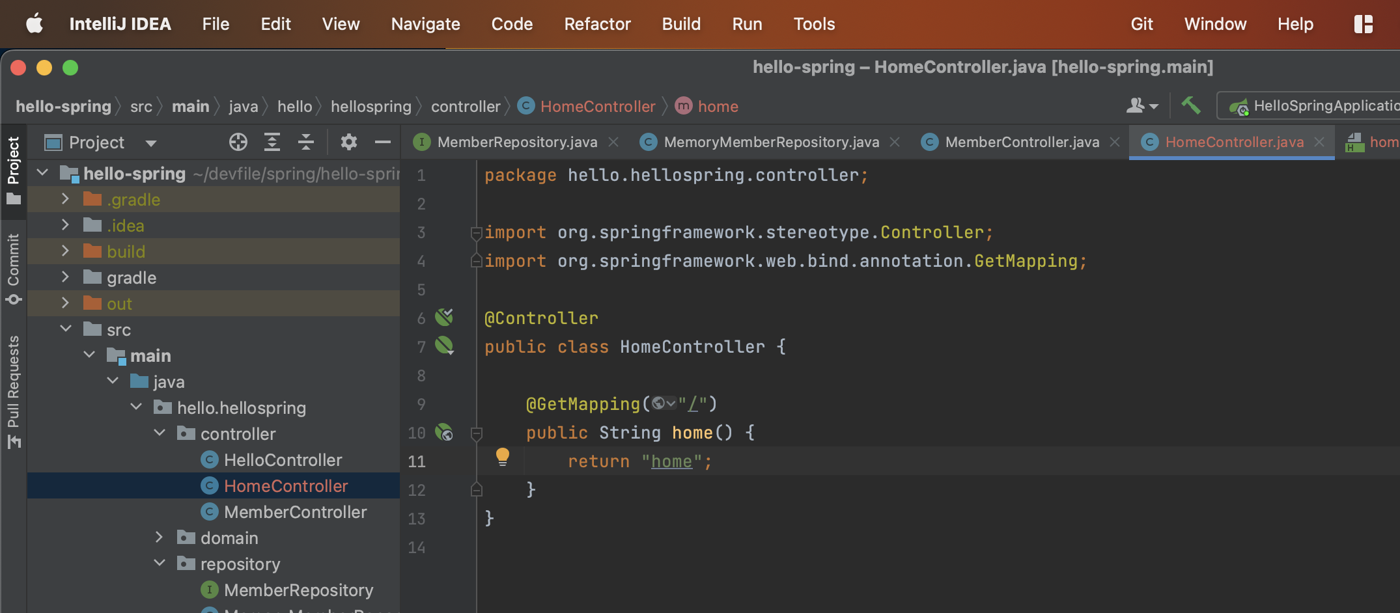The image size is (1400, 613).
Task: Toggle the Pull Requests sidebar tab
Action: 13,390
